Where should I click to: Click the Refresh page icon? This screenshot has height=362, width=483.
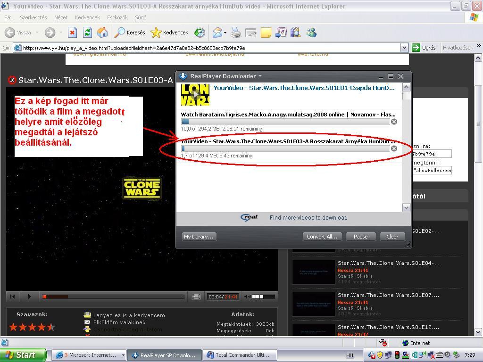[x=87, y=33]
